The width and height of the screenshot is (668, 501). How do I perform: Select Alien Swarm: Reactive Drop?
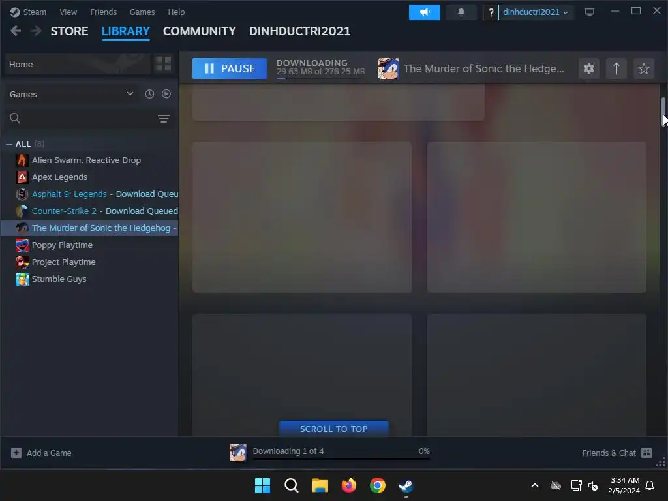(x=86, y=160)
